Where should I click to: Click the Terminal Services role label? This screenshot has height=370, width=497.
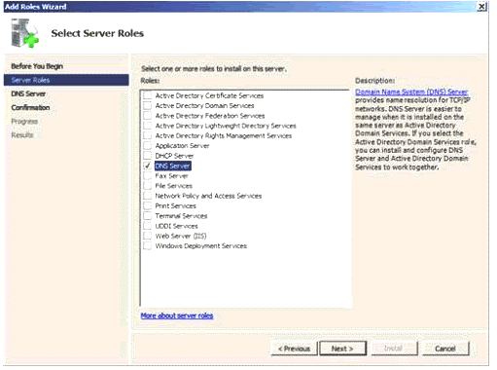181,216
